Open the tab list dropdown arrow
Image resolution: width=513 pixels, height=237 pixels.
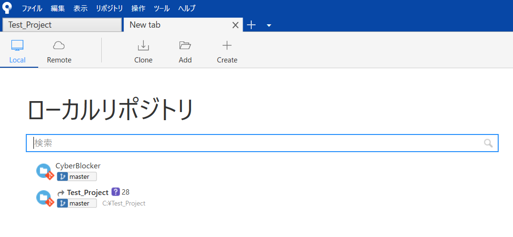(x=269, y=25)
